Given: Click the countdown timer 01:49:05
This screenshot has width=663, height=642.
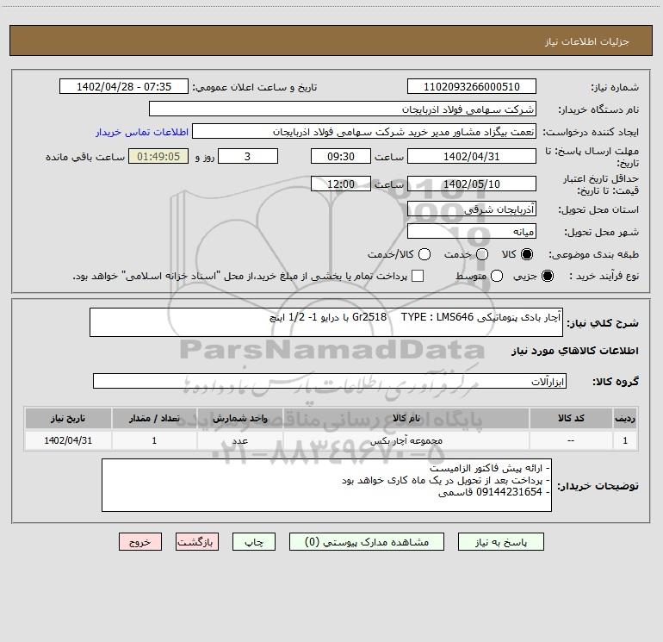Looking at the screenshot, I should (x=158, y=156).
